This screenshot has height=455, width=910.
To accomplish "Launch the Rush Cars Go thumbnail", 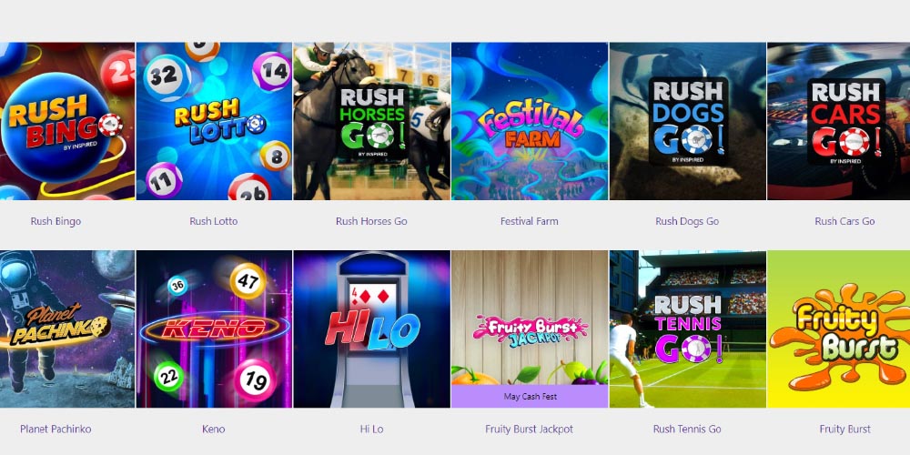I will pos(839,121).
